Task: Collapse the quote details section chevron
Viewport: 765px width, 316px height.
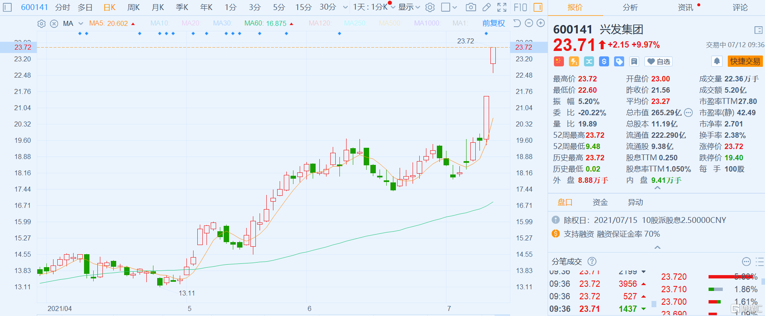Action: tap(657, 188)
